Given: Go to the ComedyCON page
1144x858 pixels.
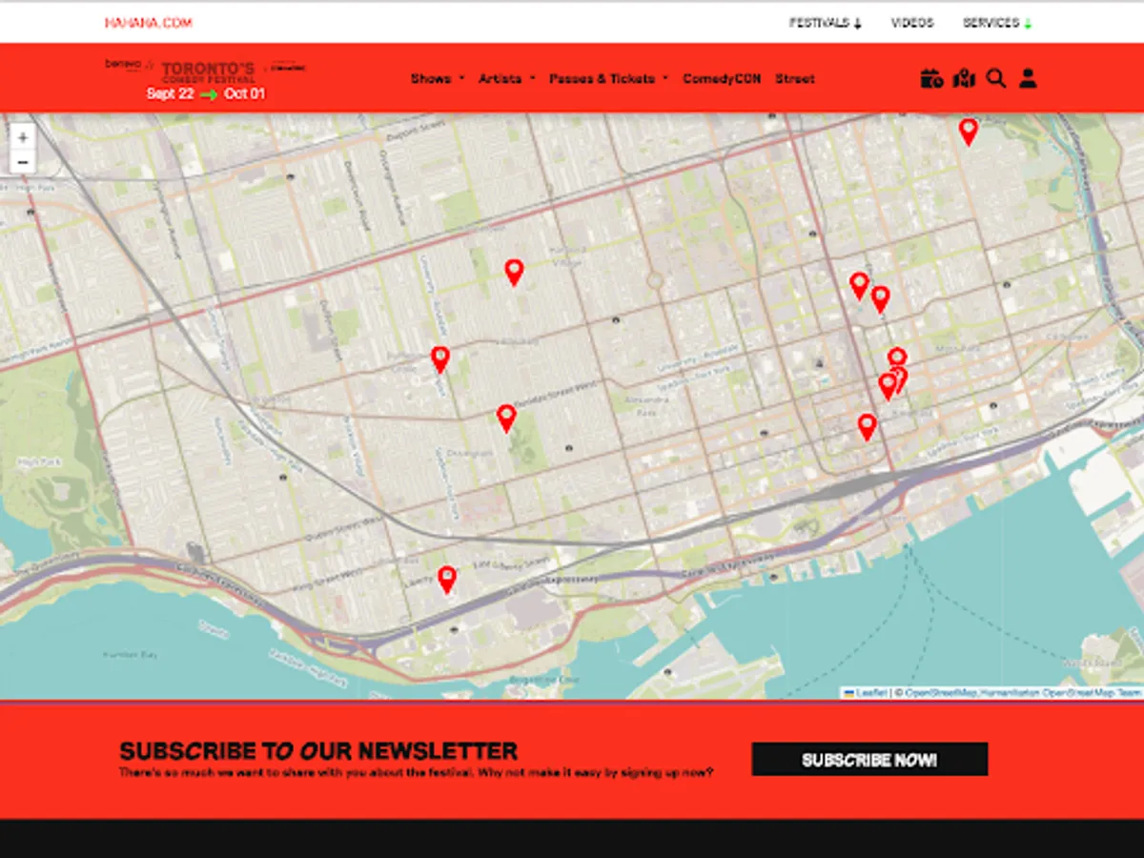Looking at the screenshot, I should pyautogui.click(x=722, y=79).
